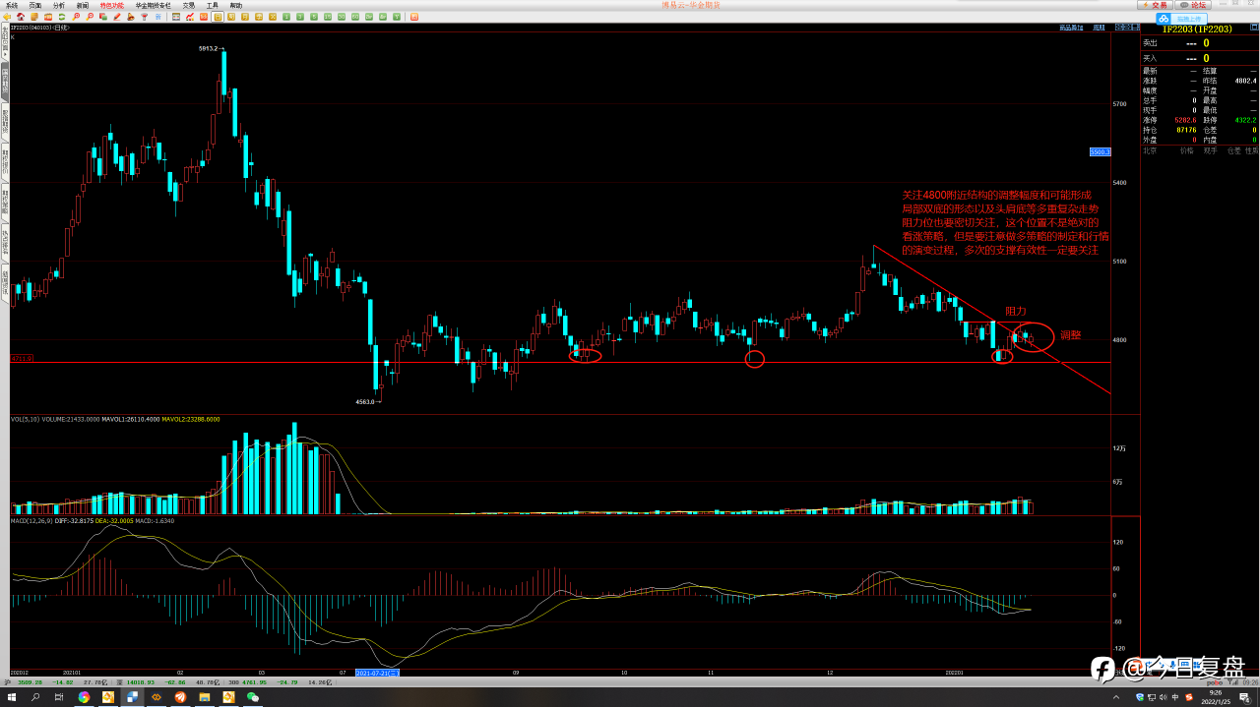Open the 工具 menu
This screenshot has width=1260, height=707.
[x=213, y=5]
